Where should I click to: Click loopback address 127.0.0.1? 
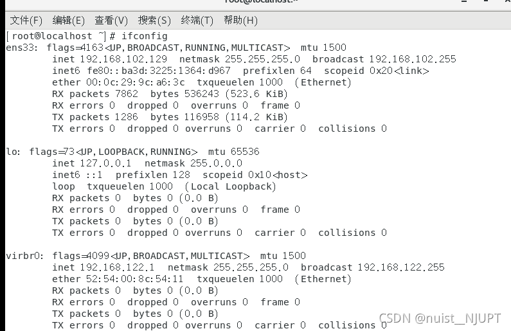tap(105, 163)
